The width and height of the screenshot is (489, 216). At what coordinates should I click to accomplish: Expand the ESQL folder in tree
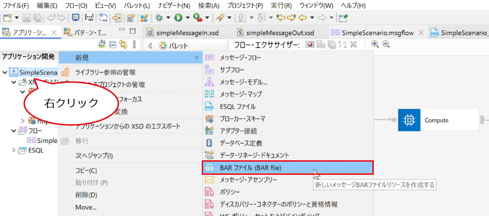tap(14, 150)
